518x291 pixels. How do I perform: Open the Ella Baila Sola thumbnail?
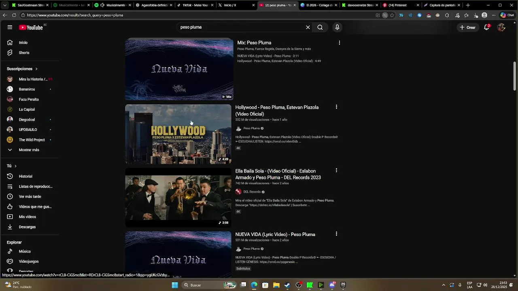(x=178, y=198)
